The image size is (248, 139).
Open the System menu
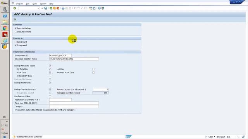[x=43, y=3]
